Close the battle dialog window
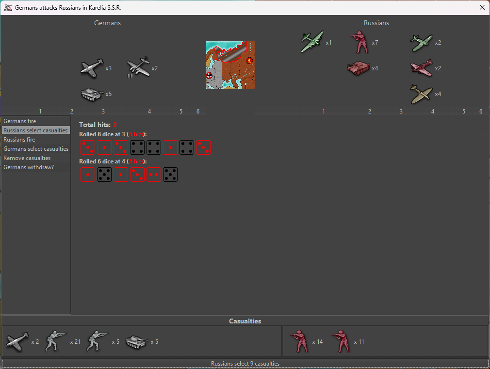The width and height of the screenshot is (490, 369). click(x=482, y=8)
